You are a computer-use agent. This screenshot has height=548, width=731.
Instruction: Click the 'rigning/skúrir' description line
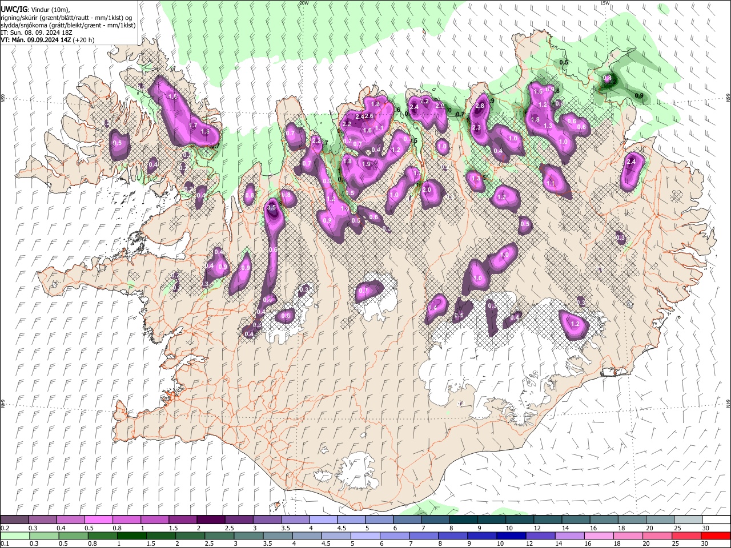(x=66, y=18)
